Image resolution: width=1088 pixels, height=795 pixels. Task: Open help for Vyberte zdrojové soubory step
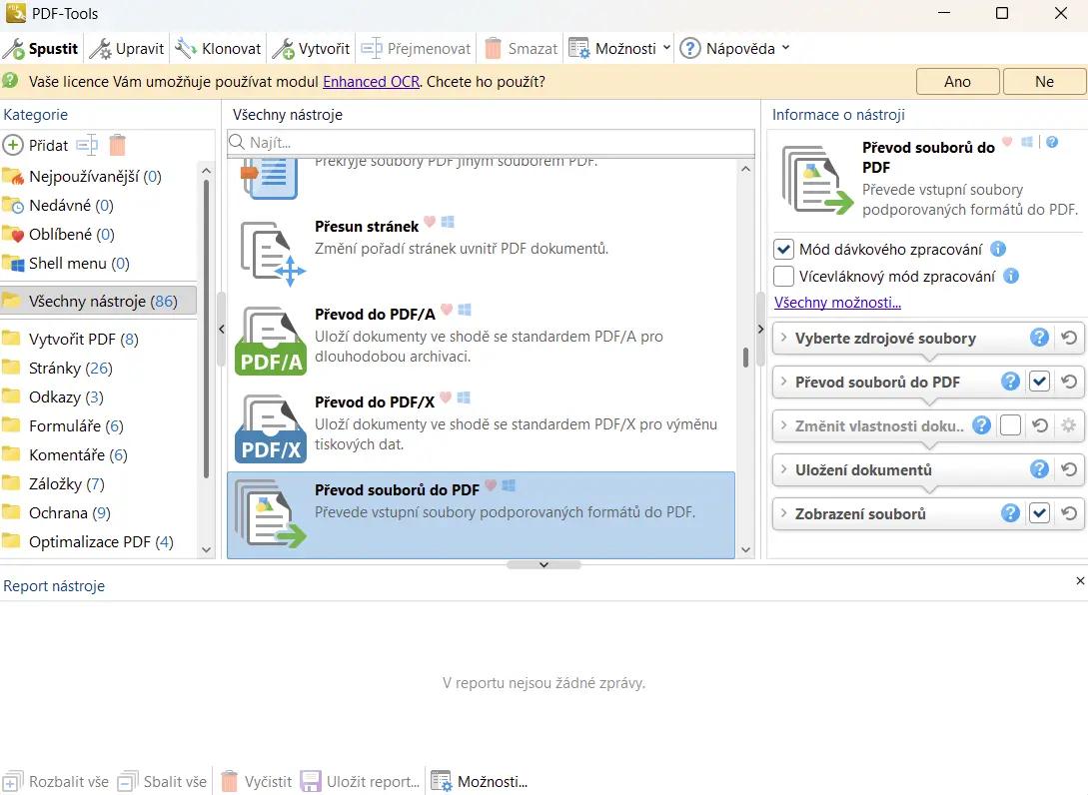pyautogui.click(x=1039, y=338)
